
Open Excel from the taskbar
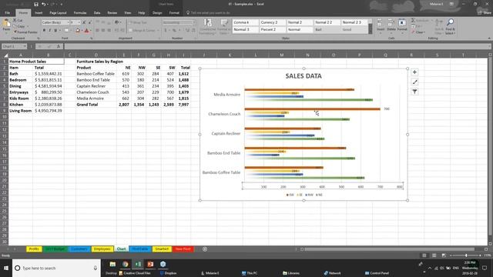[138, 264]
